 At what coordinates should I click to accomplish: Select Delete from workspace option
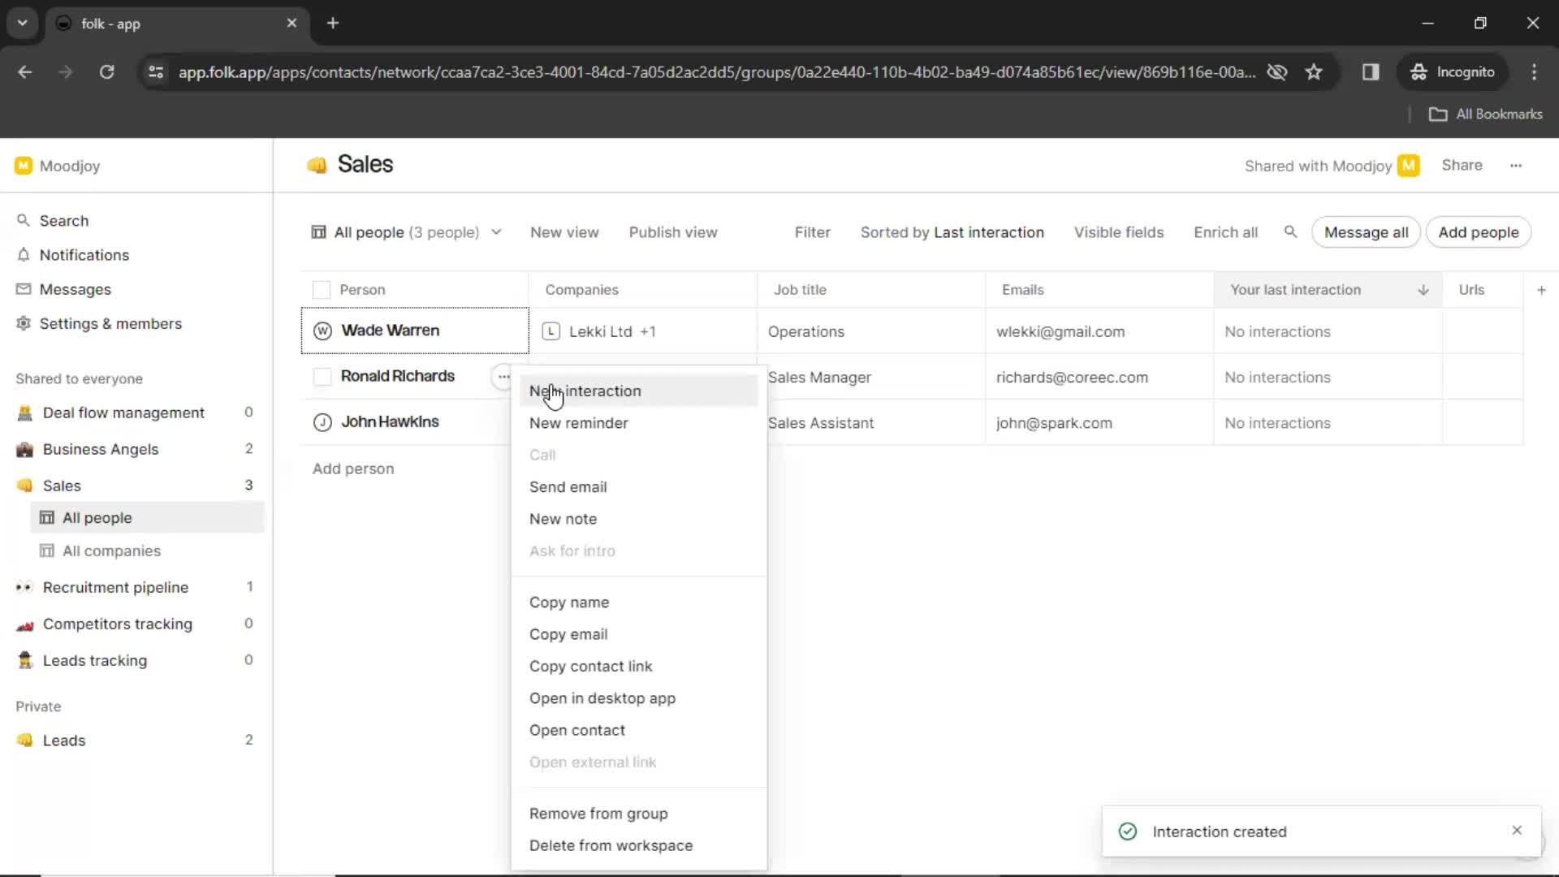pyautogui.click(x=609, y=846)
